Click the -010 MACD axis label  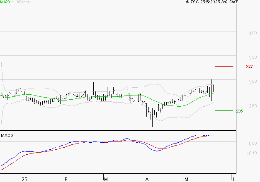252,153
